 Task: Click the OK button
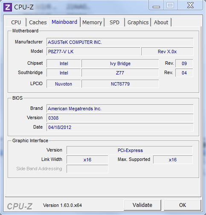coord(183,205)
